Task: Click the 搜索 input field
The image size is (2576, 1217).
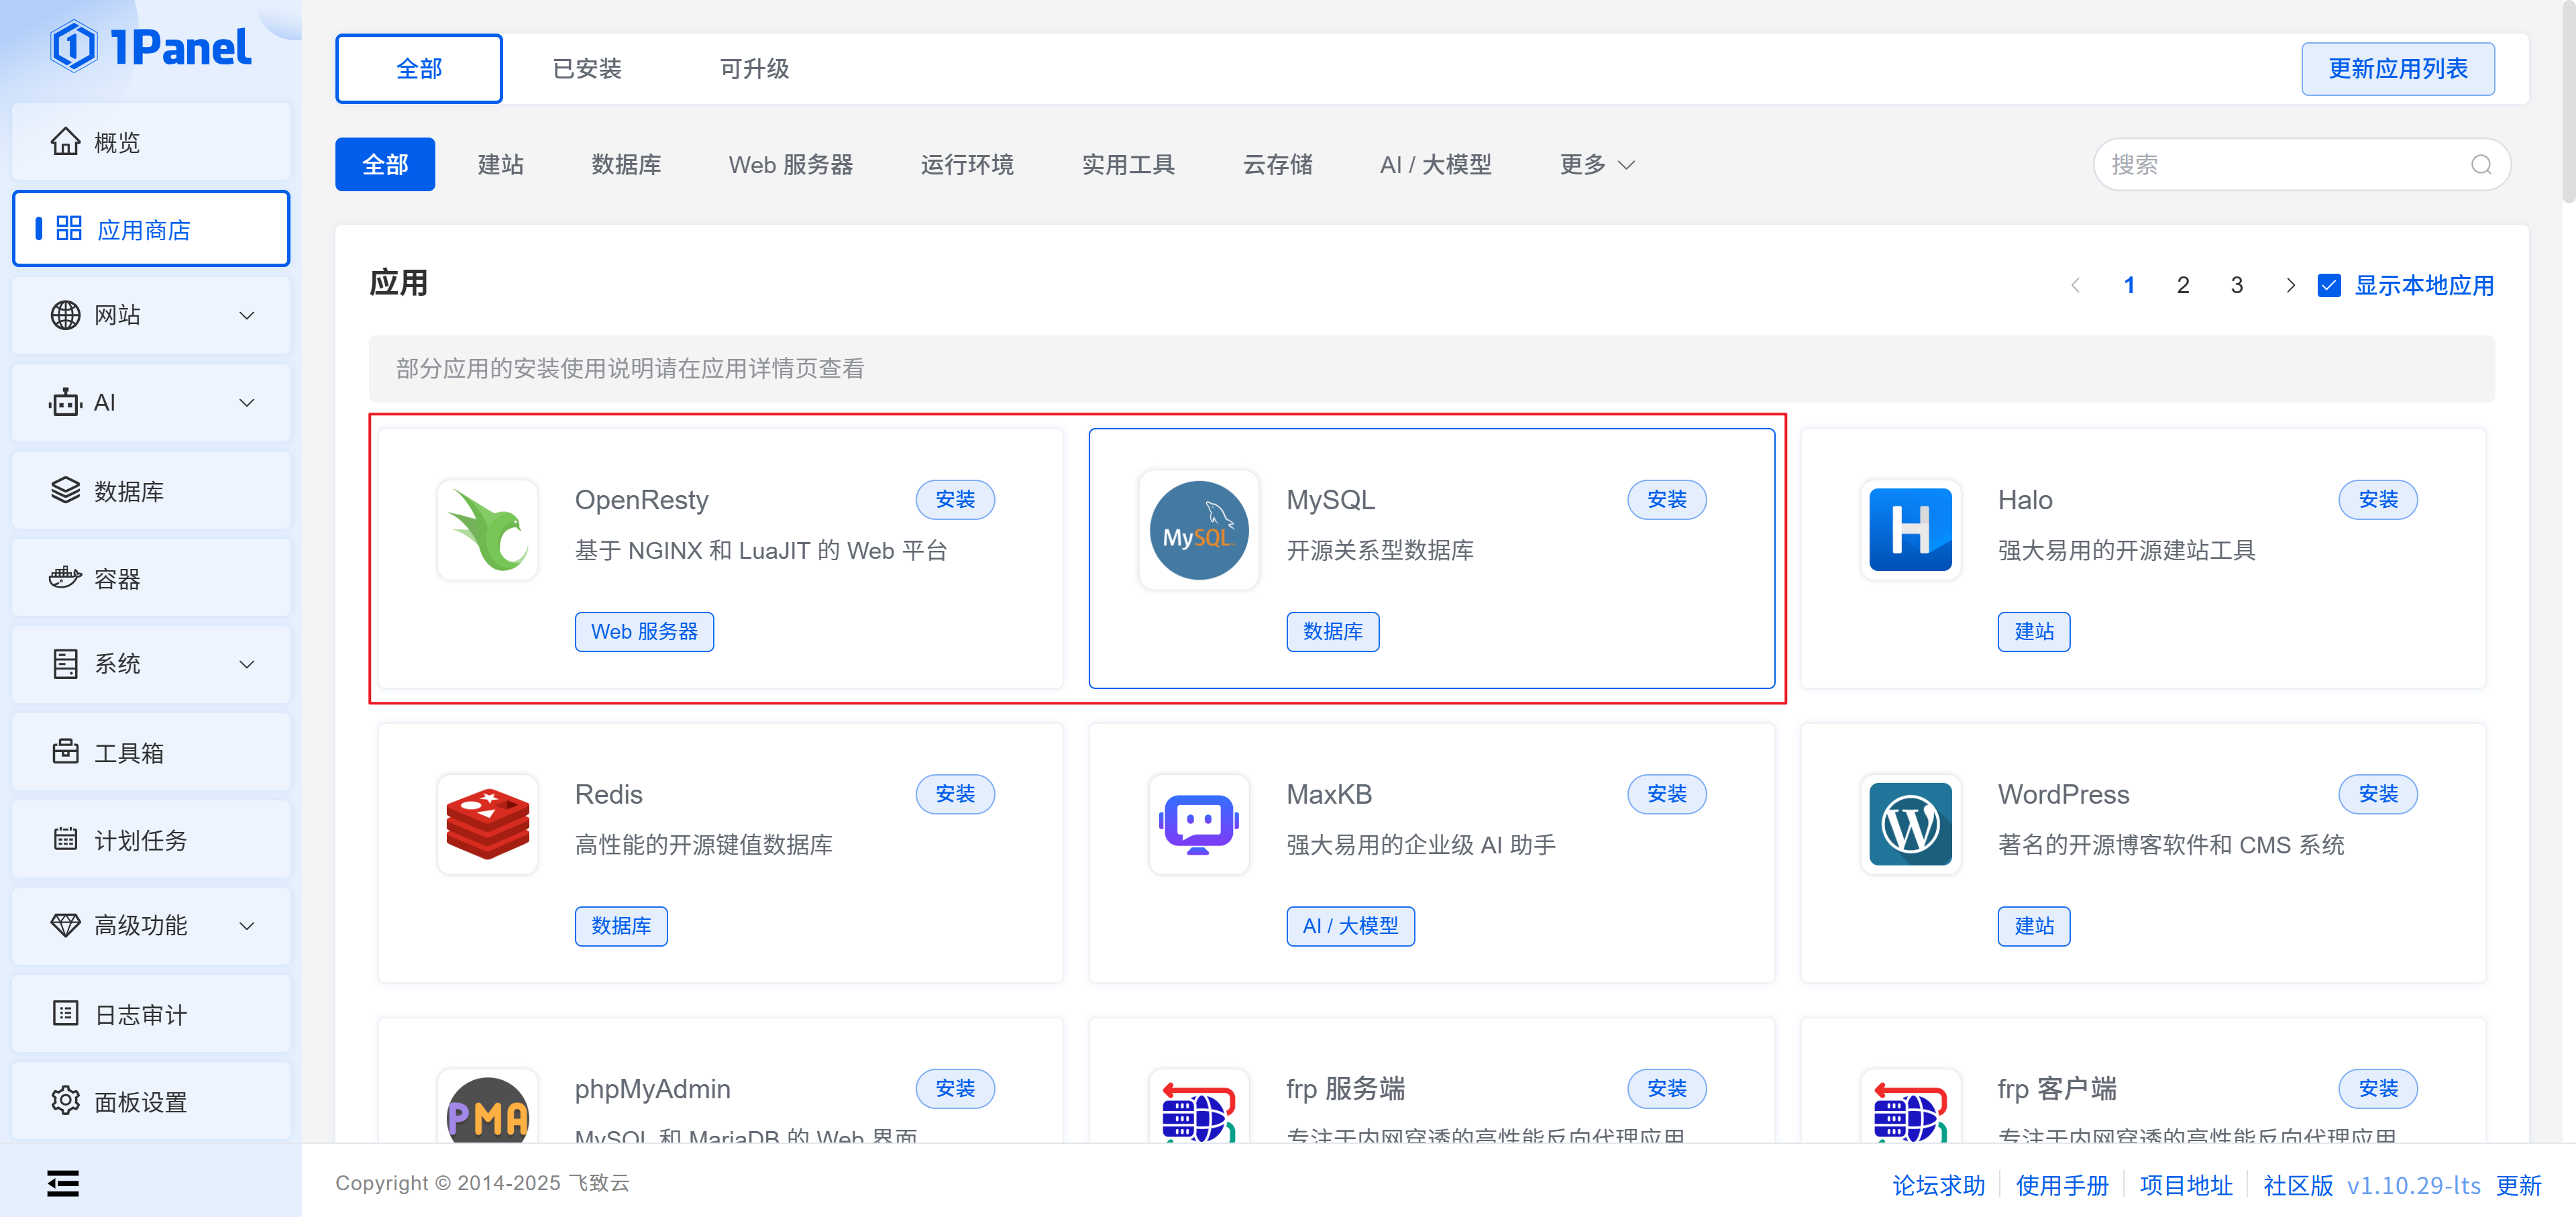Action: [2280, 165]
